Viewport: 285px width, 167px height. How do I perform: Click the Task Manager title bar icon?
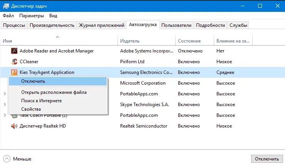coord(6,6)
